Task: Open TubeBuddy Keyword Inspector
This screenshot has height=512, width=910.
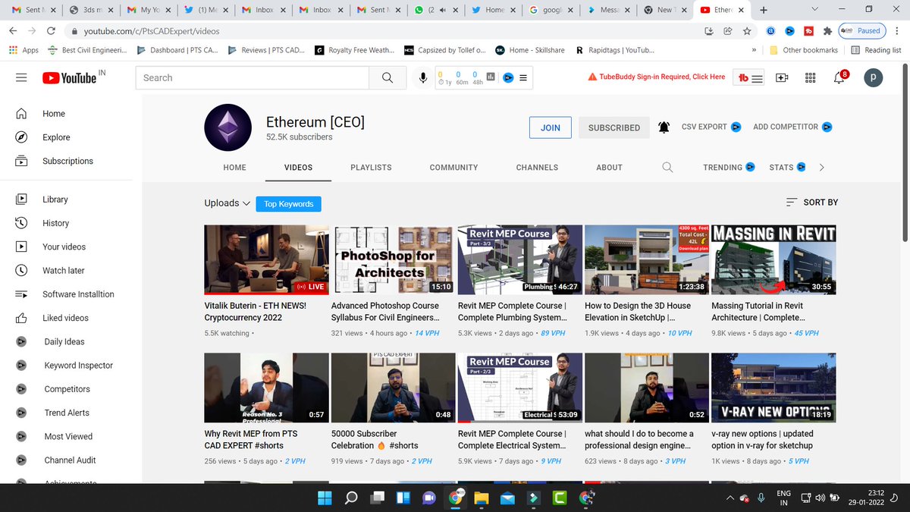Action: click(78, 365)
